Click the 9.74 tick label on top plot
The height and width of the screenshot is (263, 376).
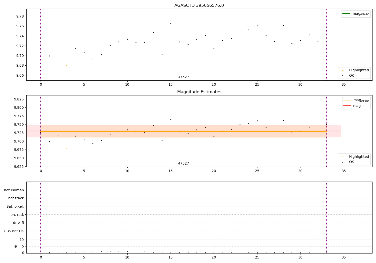[x=20, y=36]
